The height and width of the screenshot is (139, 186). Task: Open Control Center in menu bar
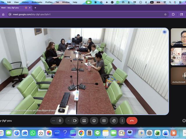pyautogui.click(x=180, y=2)
